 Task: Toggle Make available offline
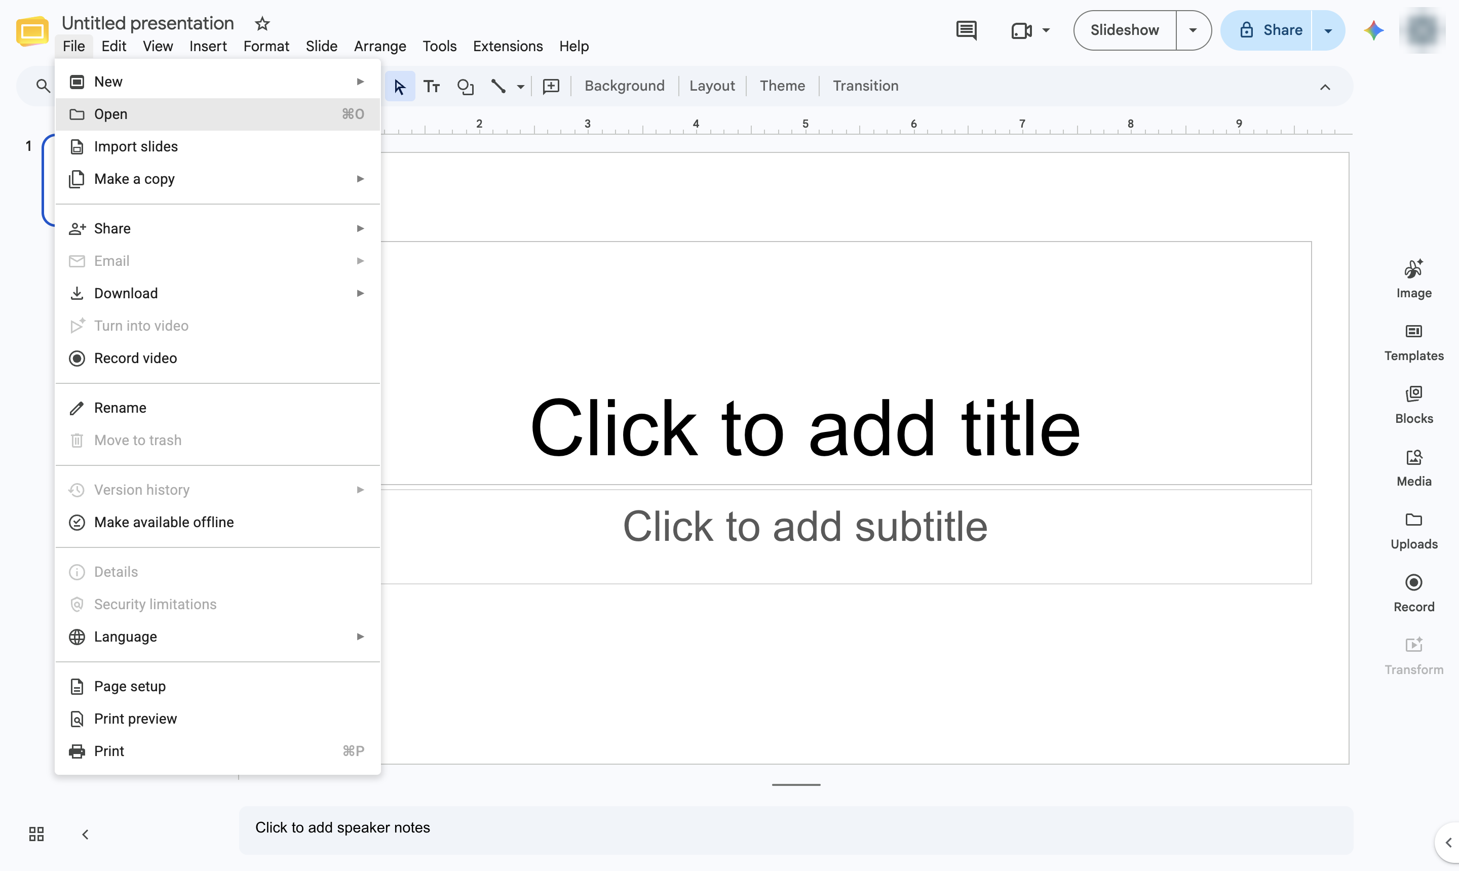pyautogui.click(x=217, y=523)
